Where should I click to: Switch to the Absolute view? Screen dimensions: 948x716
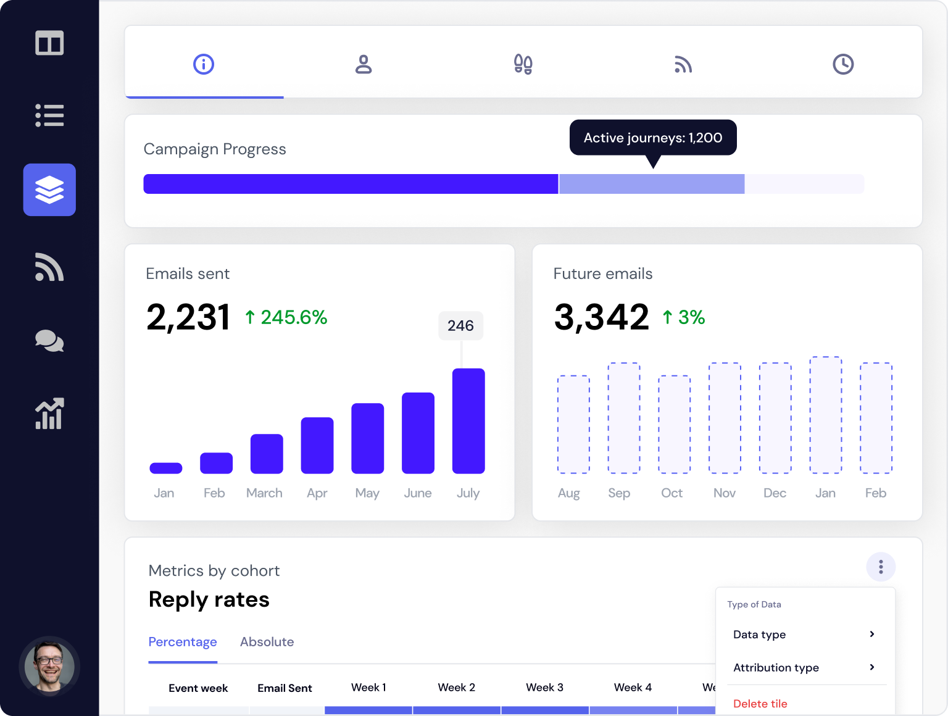[x=267, y=642]
